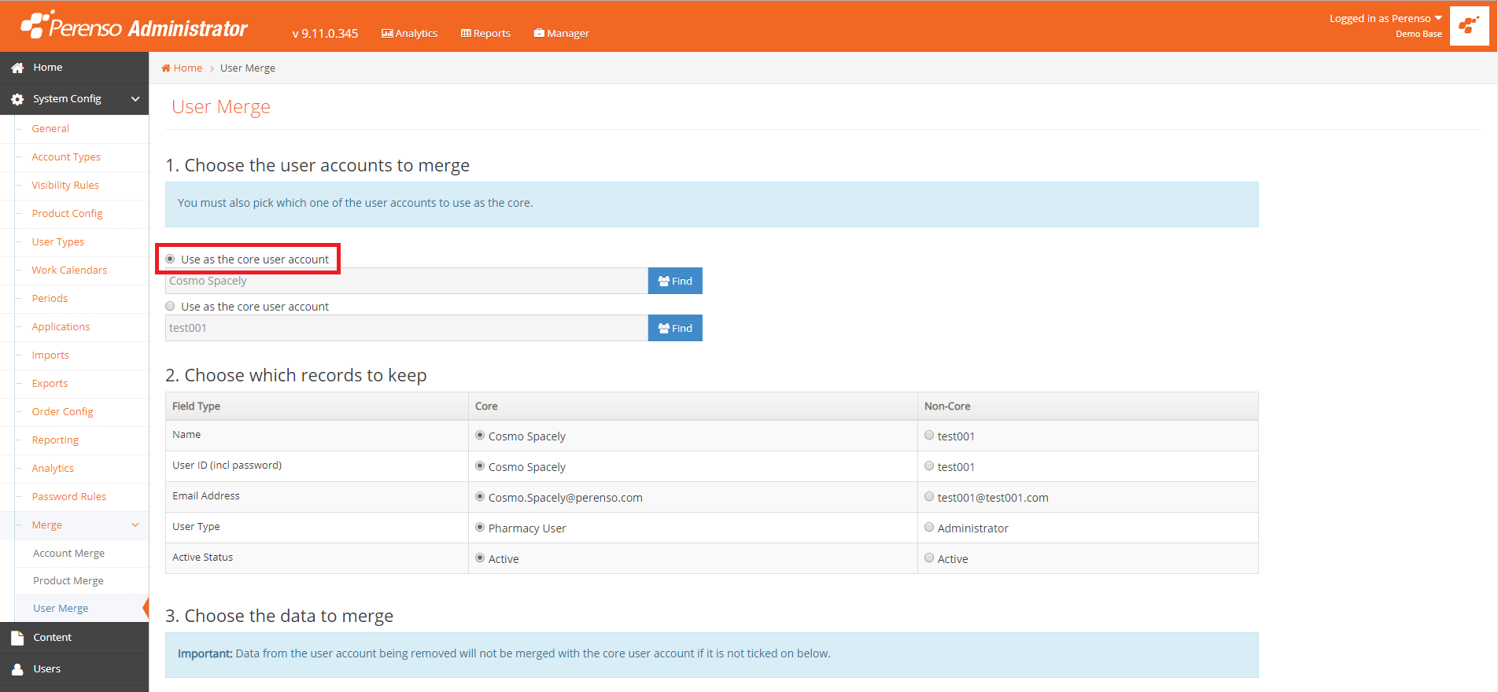Keep Core Active status
The height and width of the screenshot is (692, 1498).
[480, 558]
